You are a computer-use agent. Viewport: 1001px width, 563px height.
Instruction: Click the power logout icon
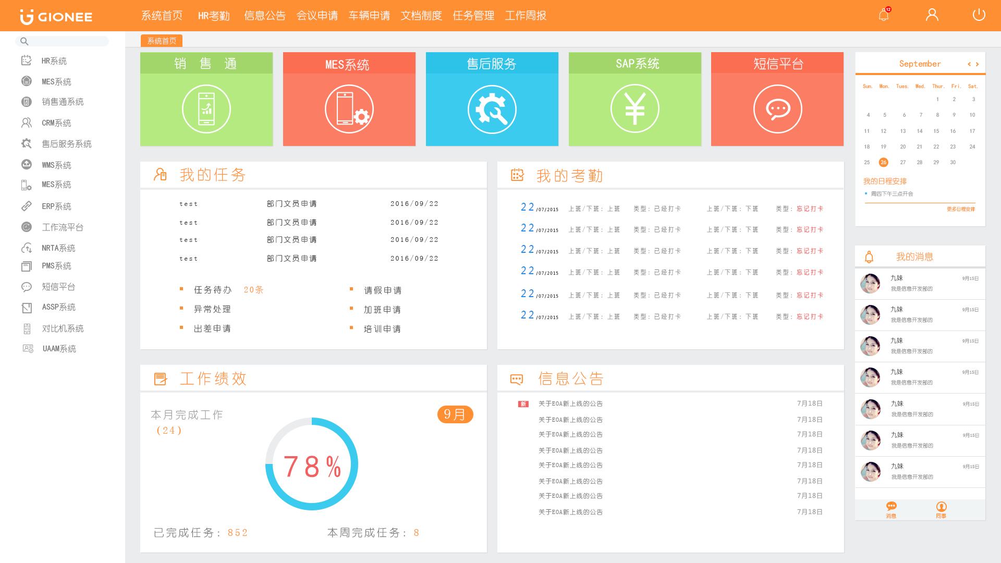[979, 15]
